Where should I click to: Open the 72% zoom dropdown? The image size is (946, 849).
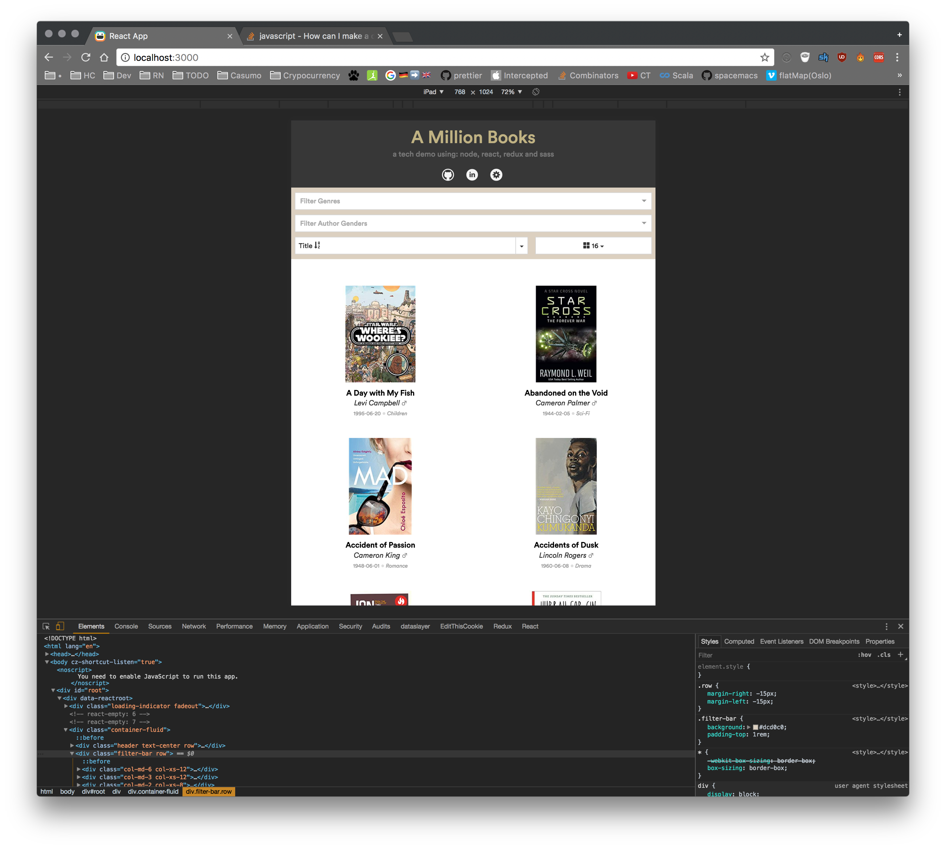(x=512, y=92)
